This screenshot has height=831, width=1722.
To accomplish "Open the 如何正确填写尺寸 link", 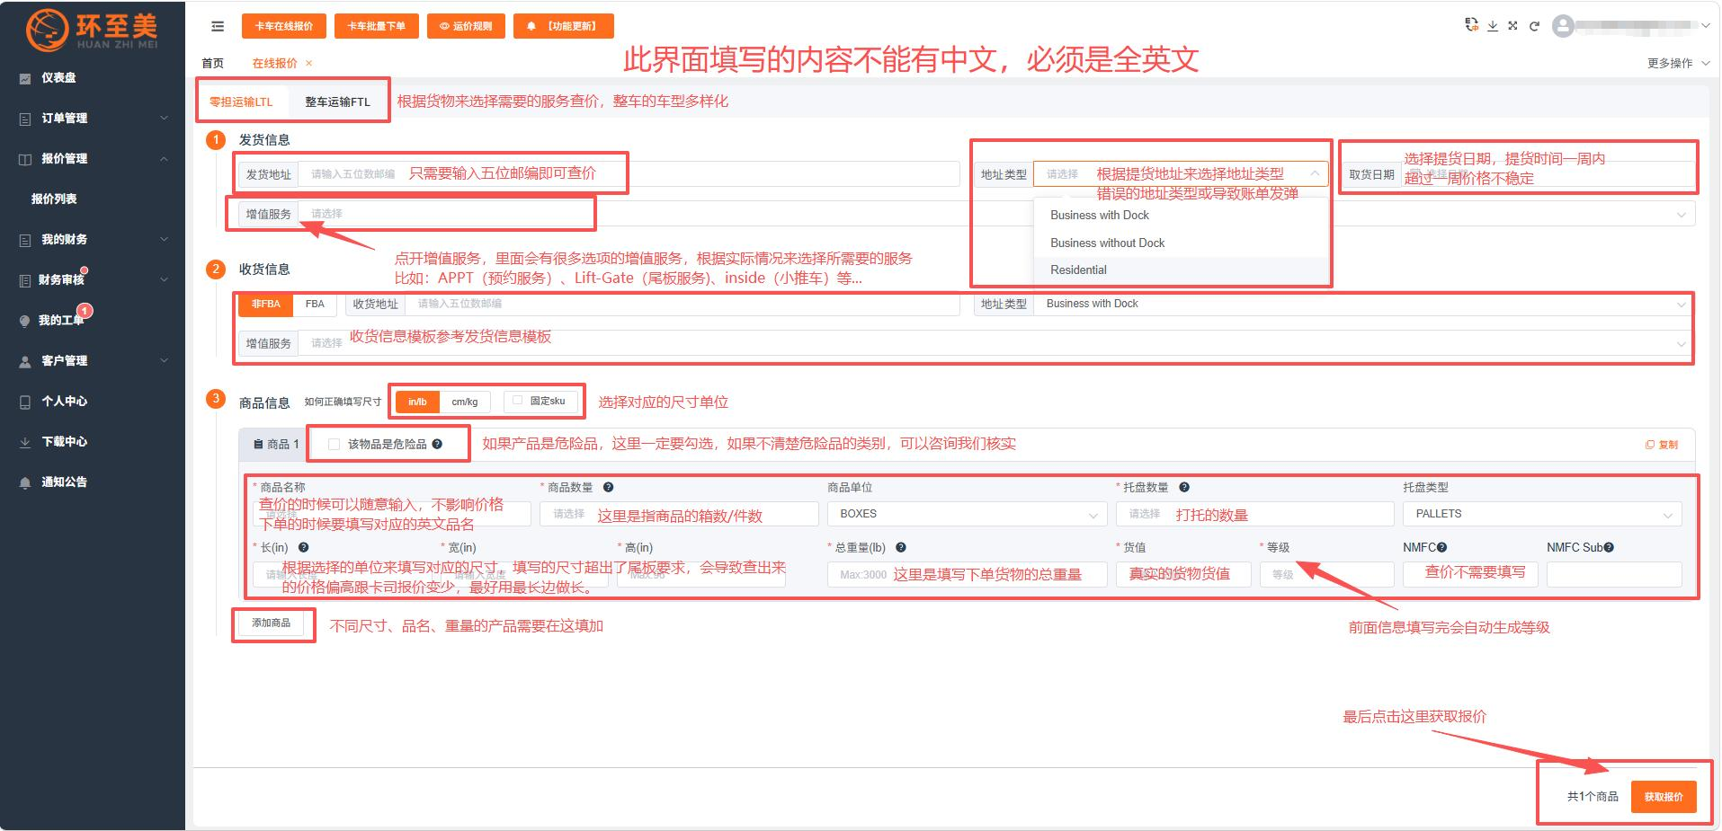I will 343,402.
